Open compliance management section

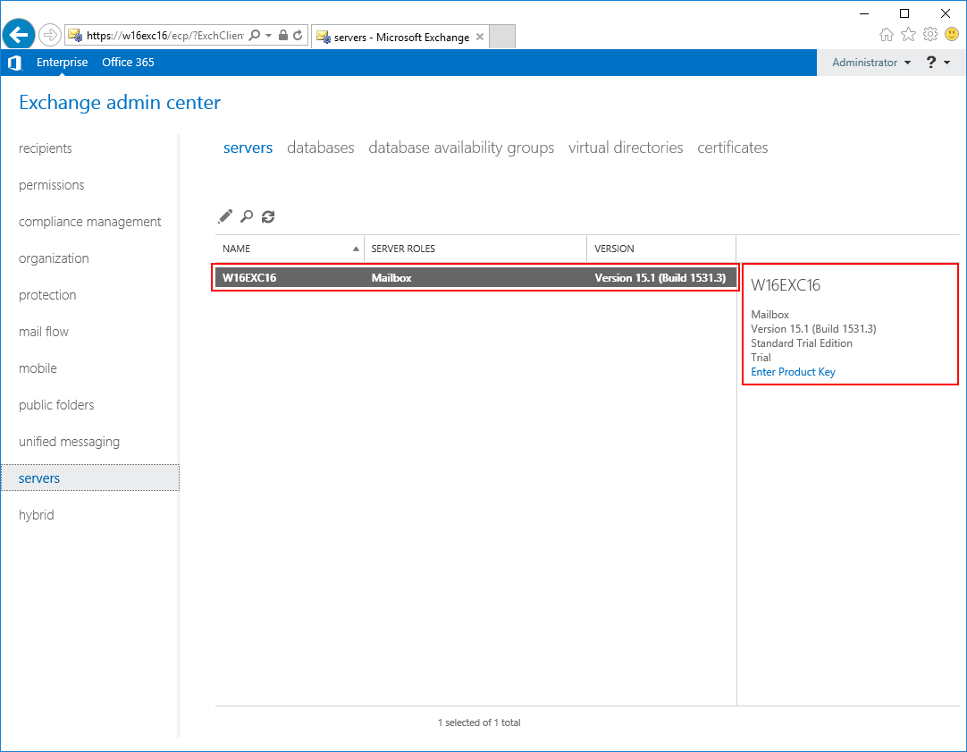pyautogui.click(x=90, y=222)
